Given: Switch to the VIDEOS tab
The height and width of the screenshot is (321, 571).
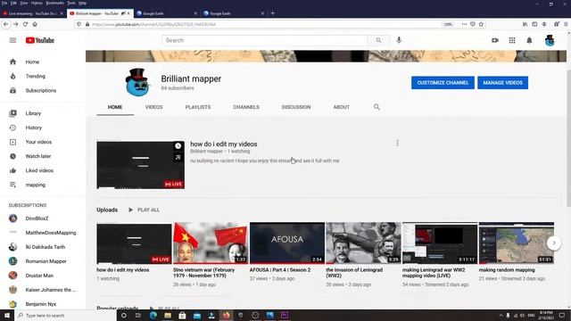Looking at the screenshot, I should coord(153,107).
